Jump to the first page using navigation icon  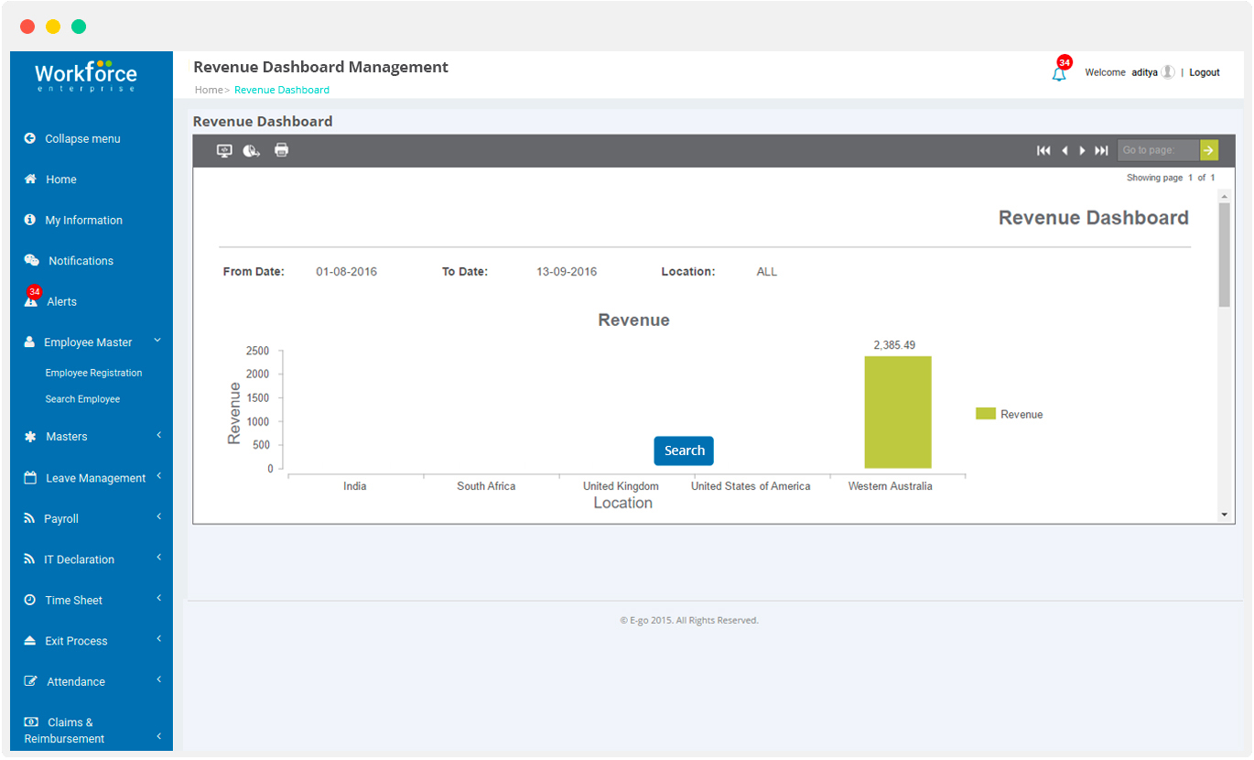point(1043,150)
